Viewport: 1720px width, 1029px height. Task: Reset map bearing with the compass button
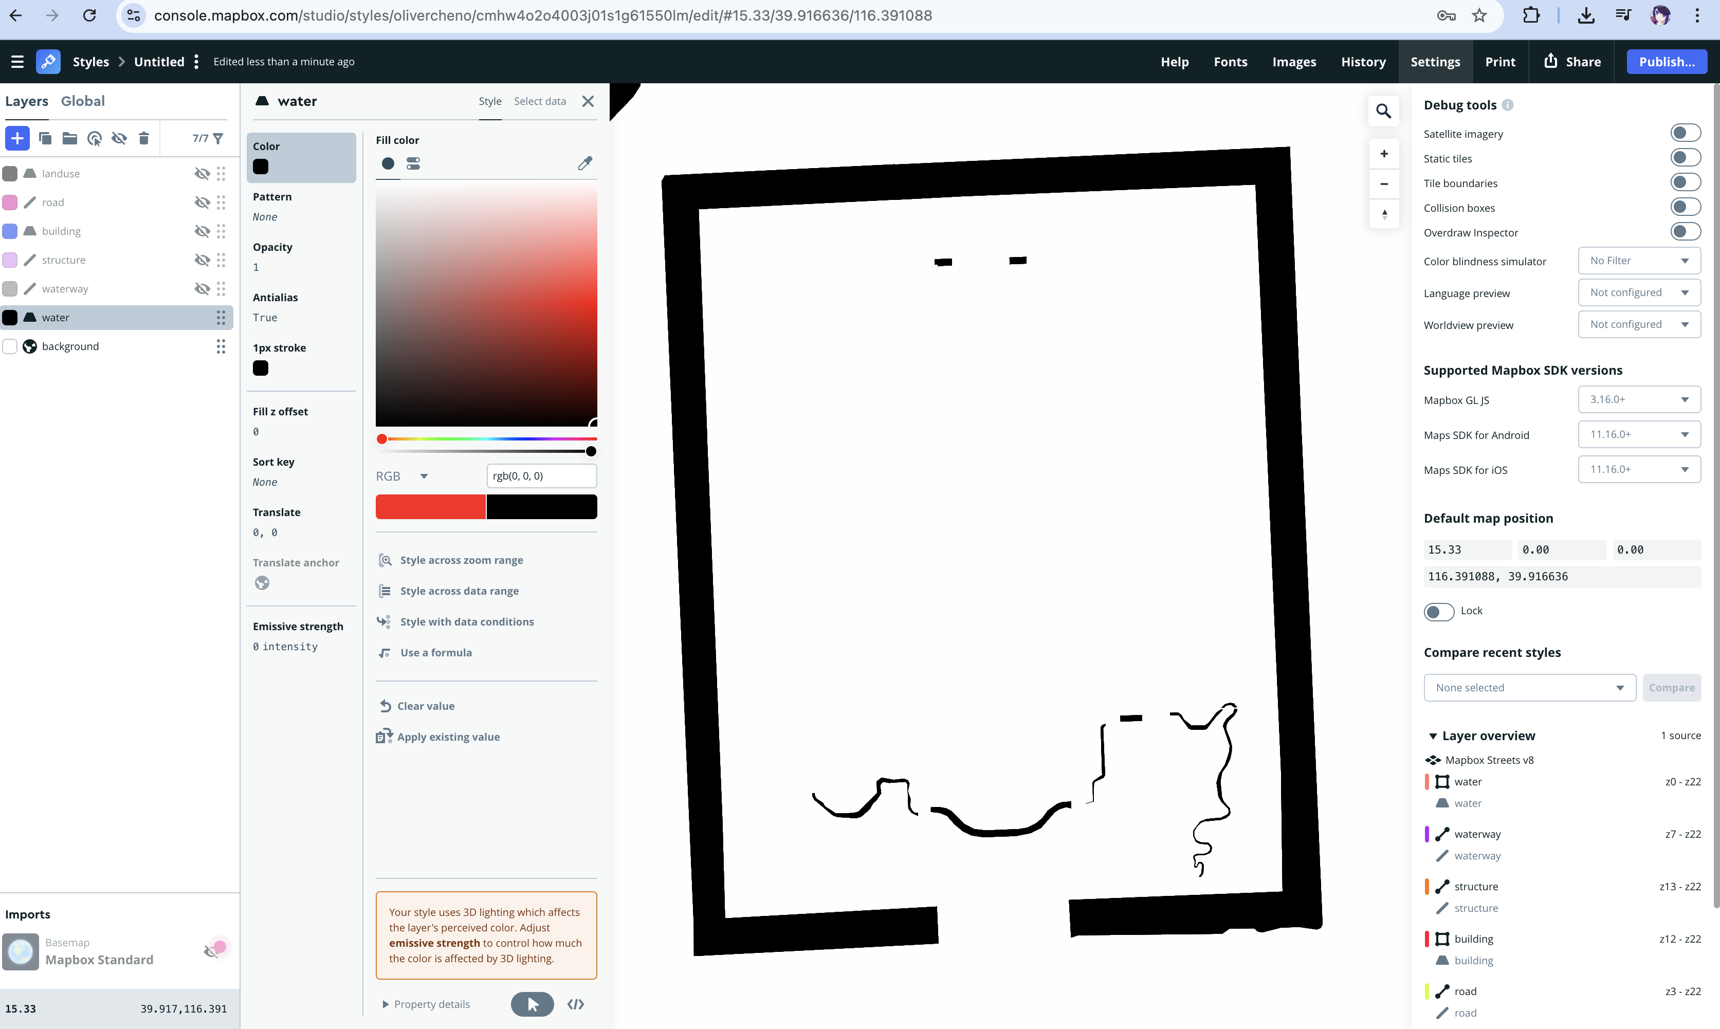1384,214
